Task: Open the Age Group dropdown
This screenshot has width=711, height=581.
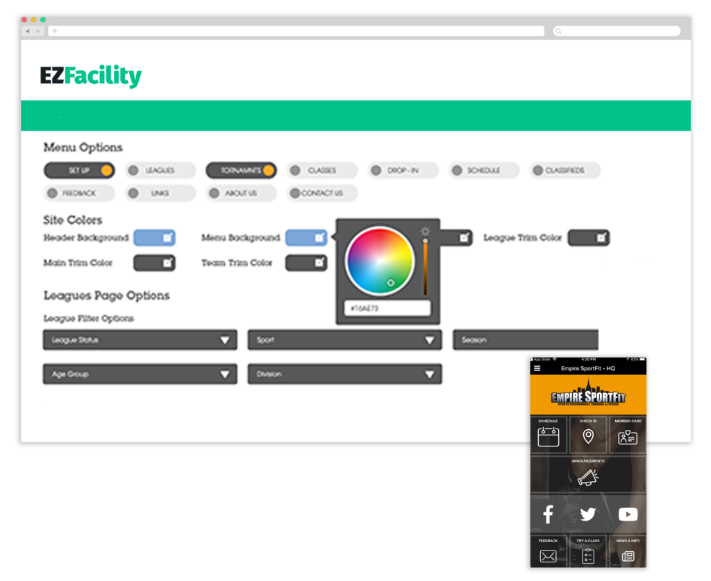Action: coord(139,374)
